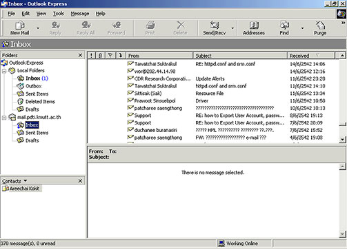Select Outlook Express root in folder tree
Screen dimensions: 347x249
tap(26, 63)
